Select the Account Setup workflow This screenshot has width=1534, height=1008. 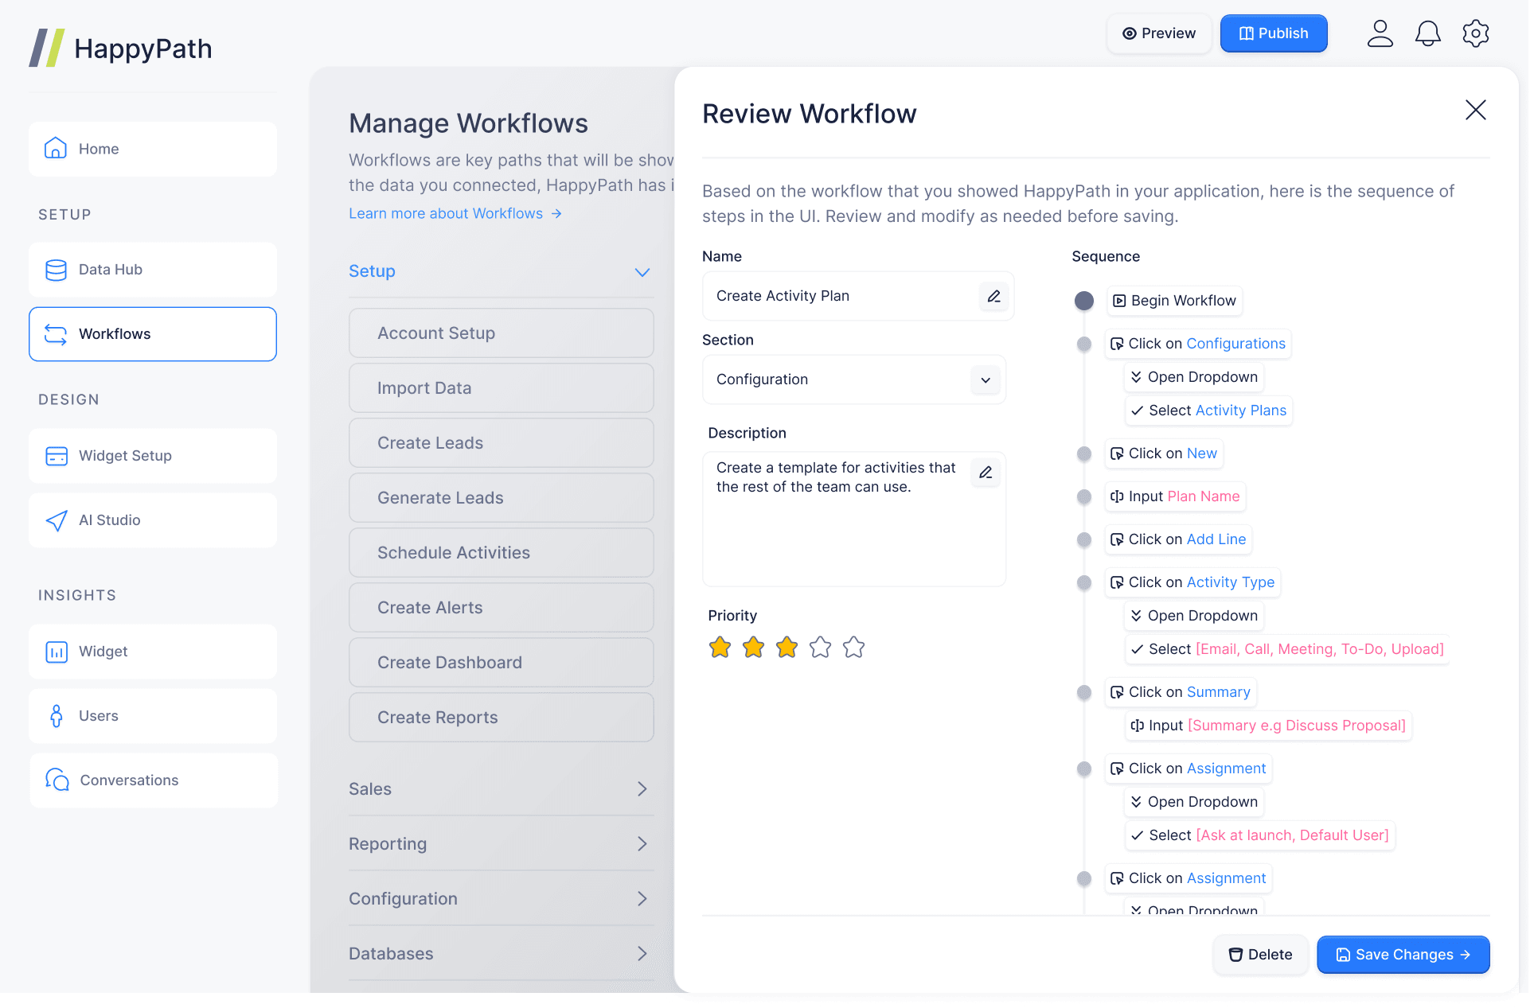[503, 334]
